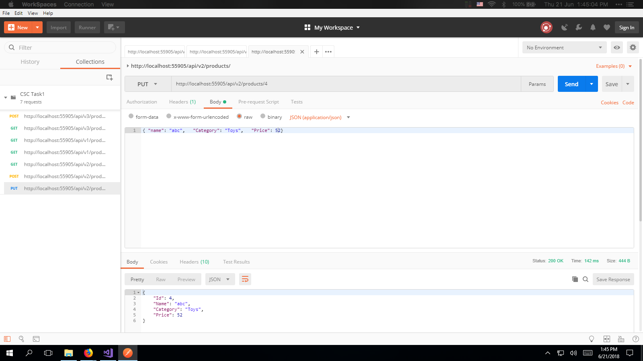Search the response with magnifier icon
Screen dimensions: 643x361
(x=586, y=279)
